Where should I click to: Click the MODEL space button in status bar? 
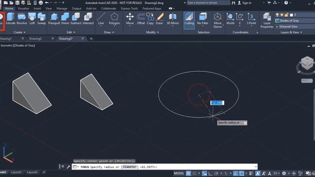click(x=179, y=173)
